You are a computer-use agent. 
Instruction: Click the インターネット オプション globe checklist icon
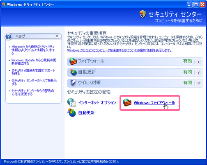pos(71,103)
